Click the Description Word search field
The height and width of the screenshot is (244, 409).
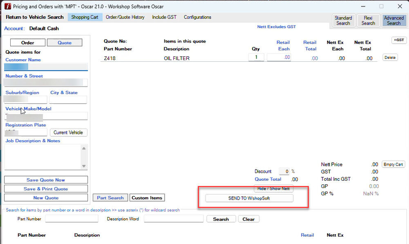[174, 219]
